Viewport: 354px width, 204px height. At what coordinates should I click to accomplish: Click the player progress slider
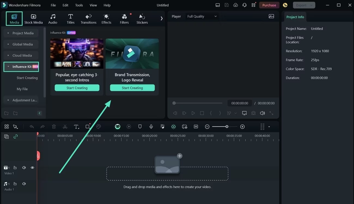coord(198,103)
